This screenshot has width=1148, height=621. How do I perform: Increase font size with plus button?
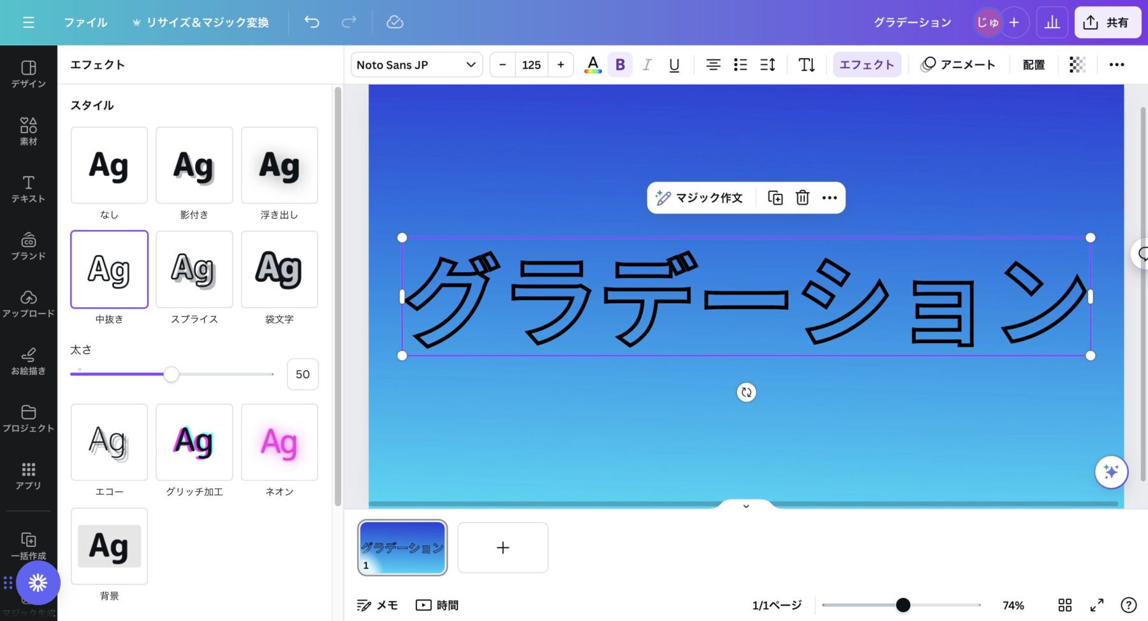coord(561,64)
